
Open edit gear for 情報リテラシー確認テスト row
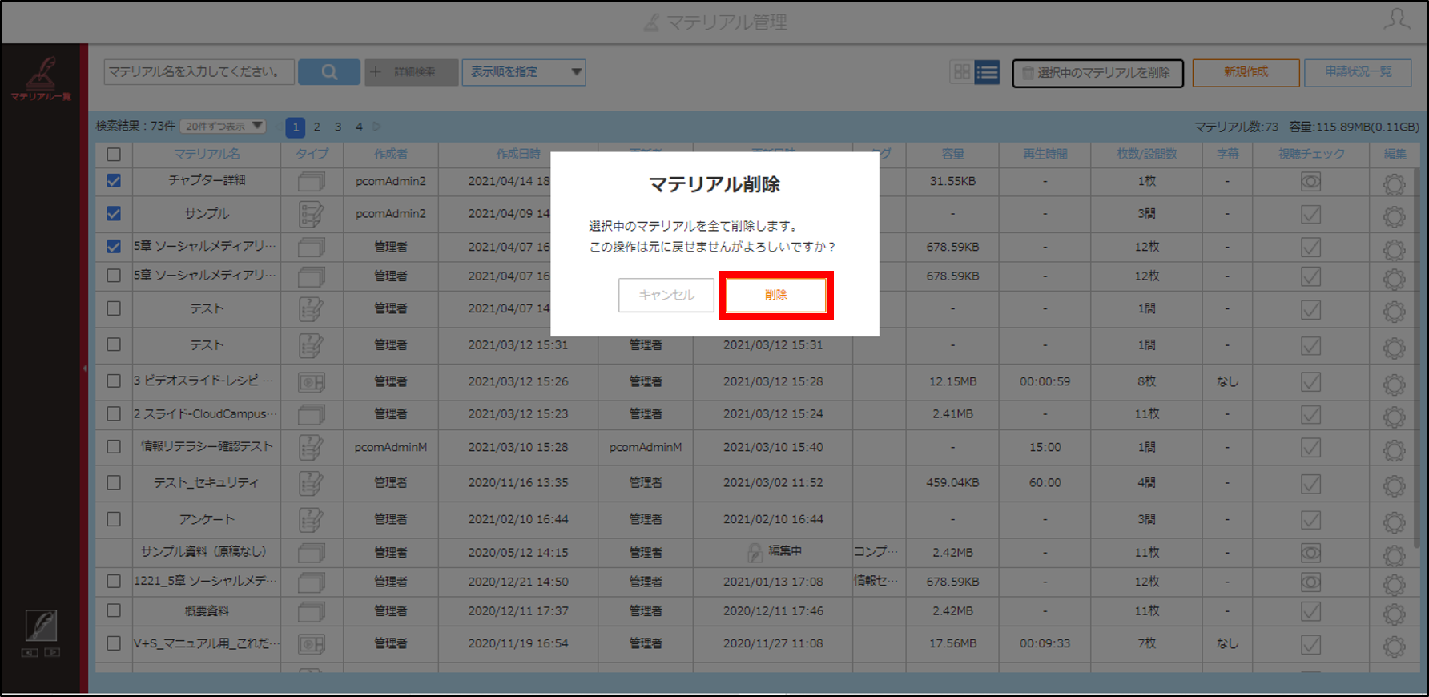coord(1394,450)
